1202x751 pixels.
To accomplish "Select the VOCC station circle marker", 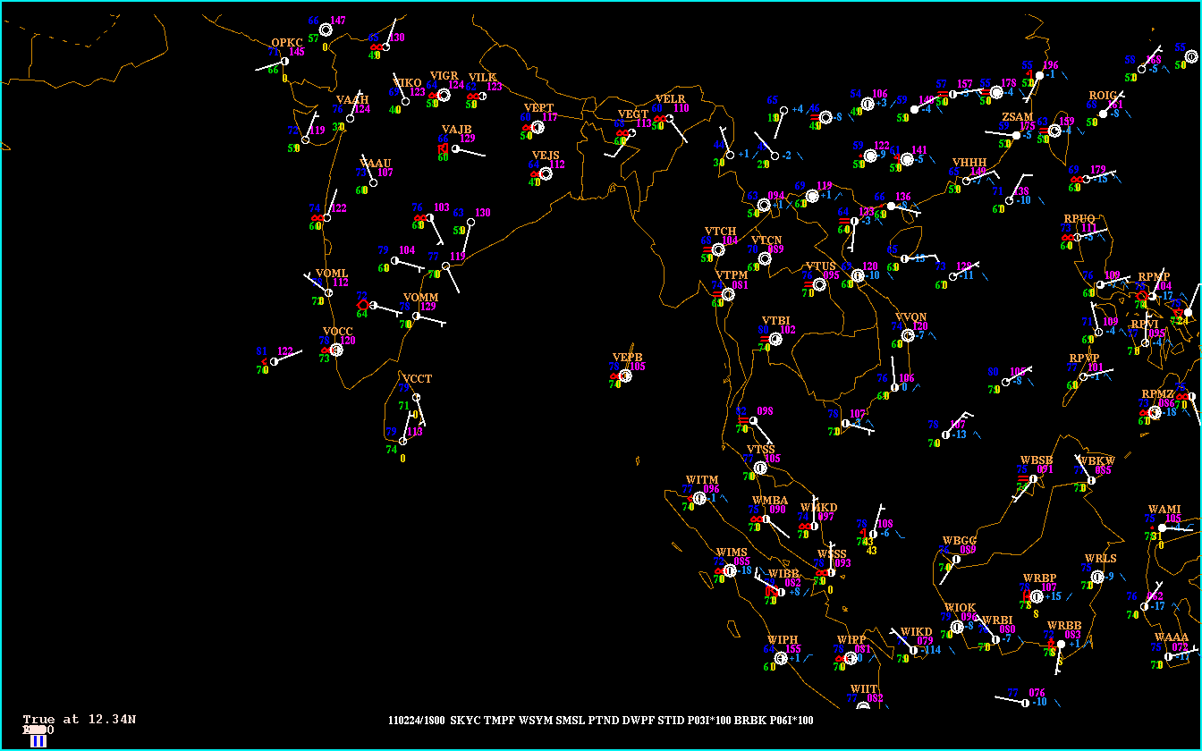I will click(337, 350).
